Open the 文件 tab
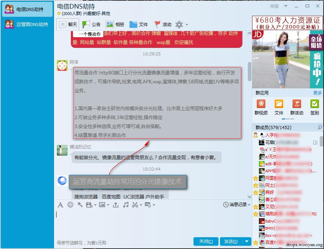Image resolution: width=324 pixels, height=249 pixels. 138,24
